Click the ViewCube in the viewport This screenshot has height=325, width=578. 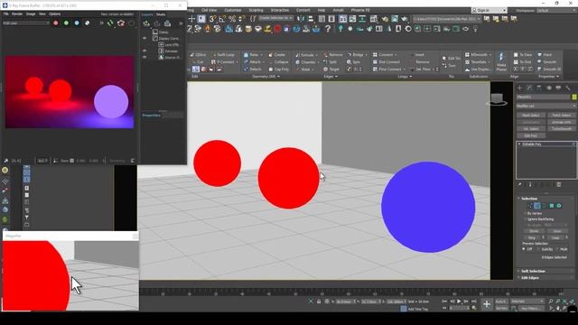[x=497, y=99]
